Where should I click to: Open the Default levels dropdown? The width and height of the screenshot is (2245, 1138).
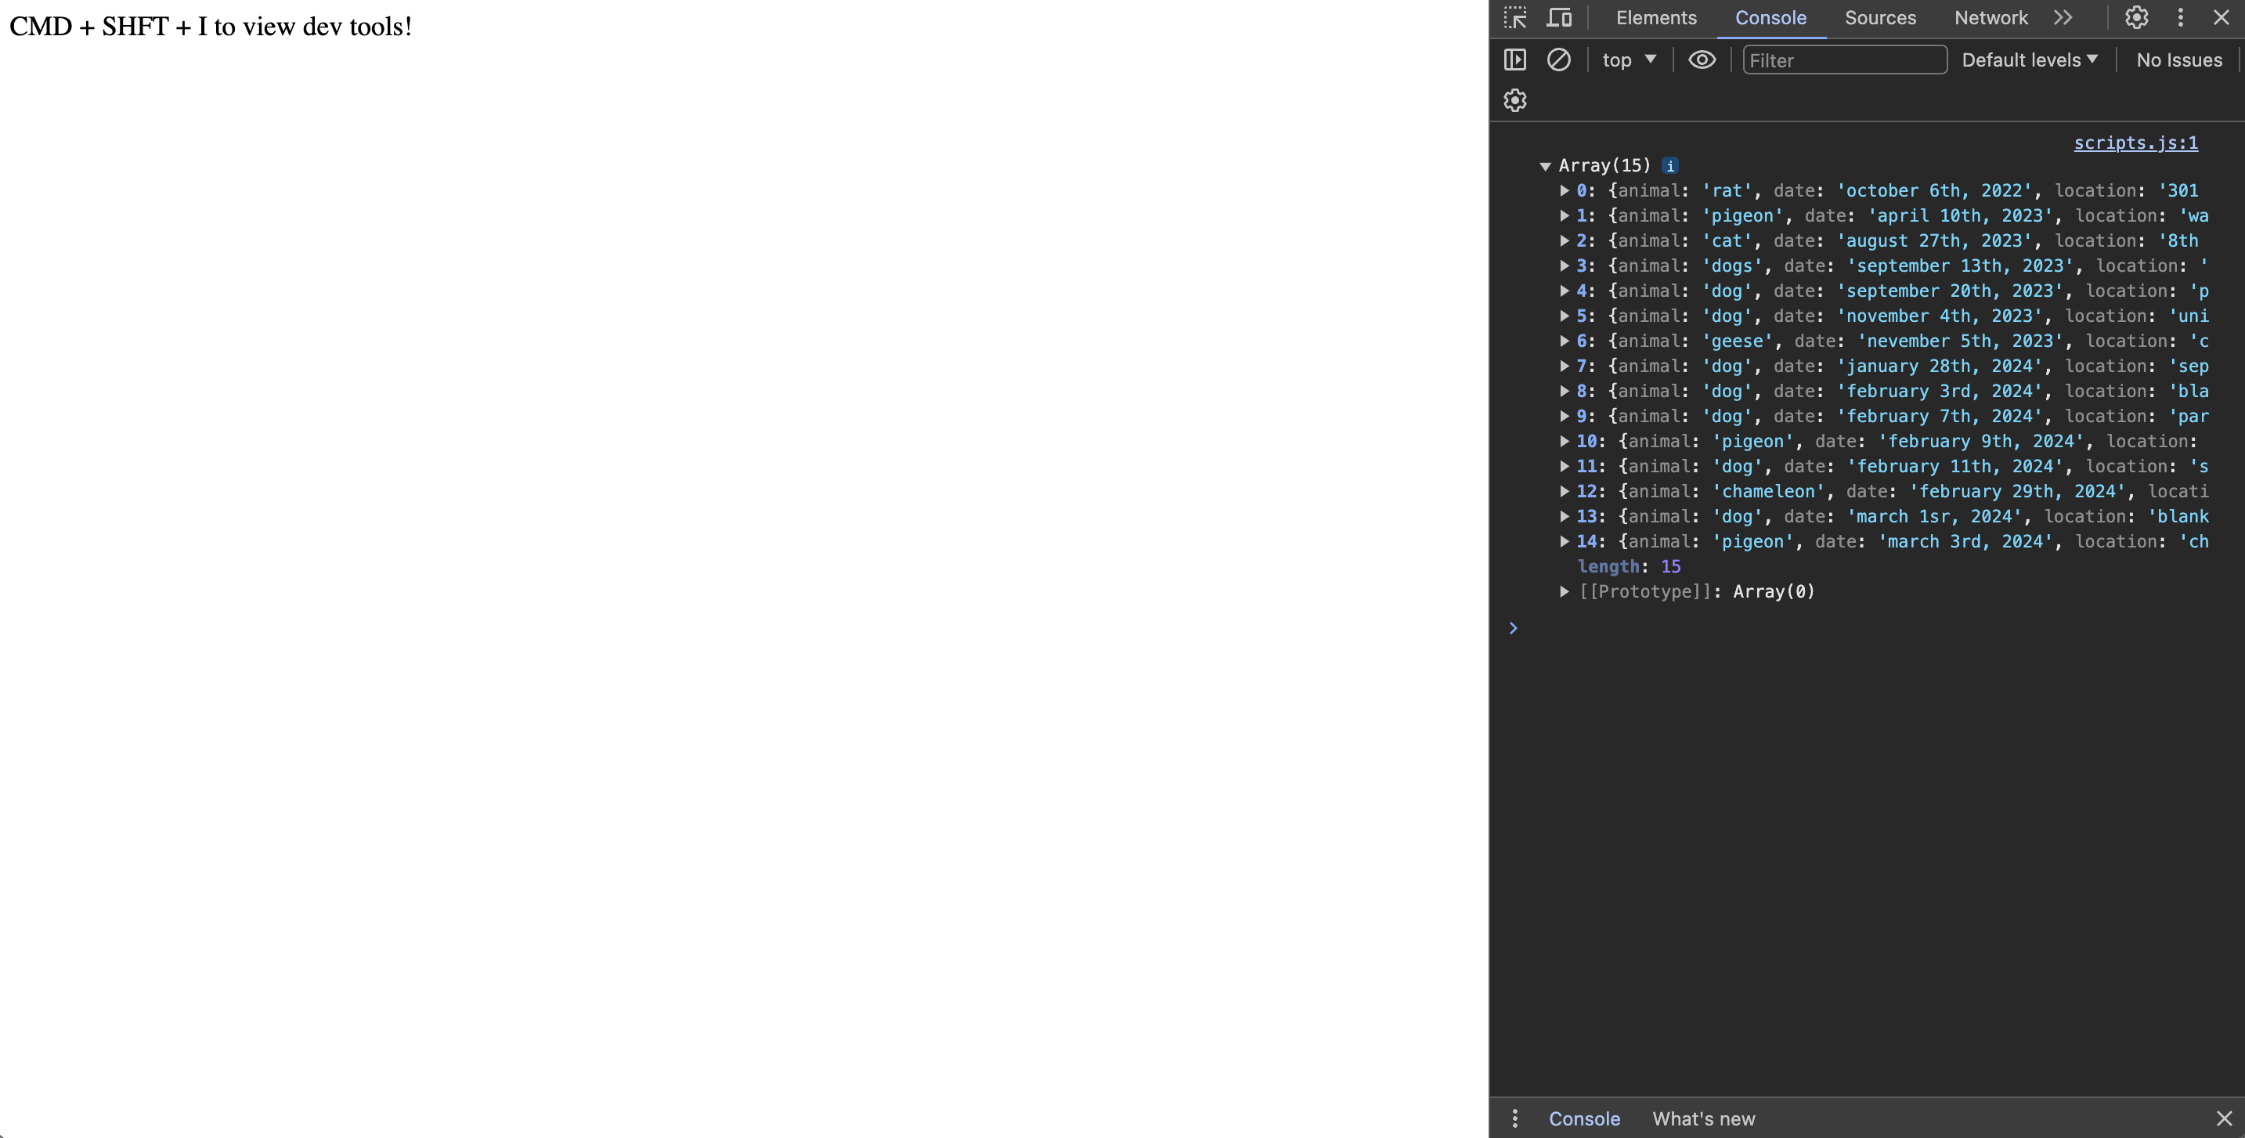click(2029, 60)
